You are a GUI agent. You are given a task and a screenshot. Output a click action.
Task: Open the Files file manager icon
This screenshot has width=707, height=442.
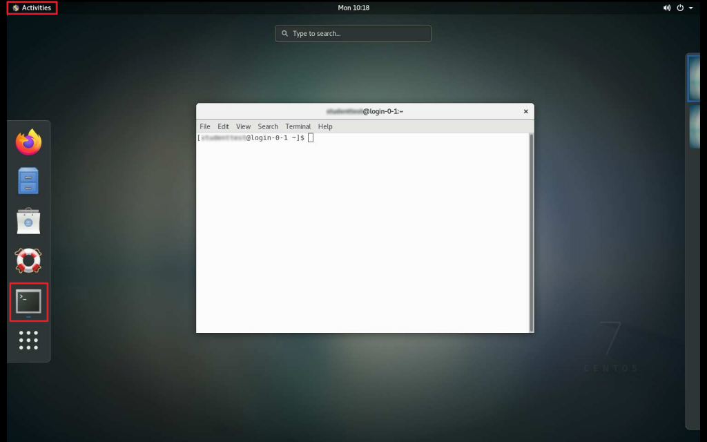point(28,181)
